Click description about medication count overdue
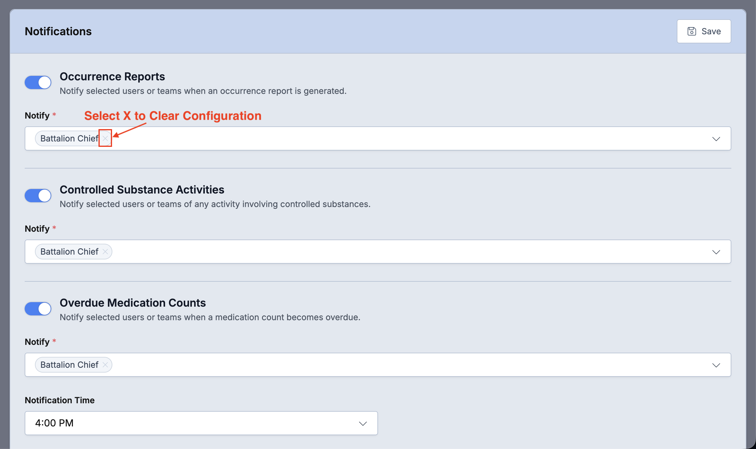This screenshot has width=756, height=449. (x=210, y=317)
